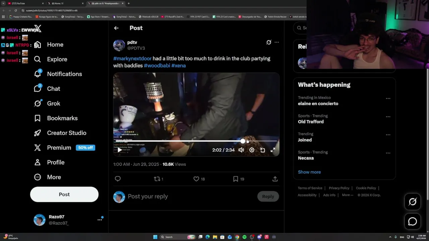
Task: Open options for elaine en concierto trend
Action: point(388,98)
